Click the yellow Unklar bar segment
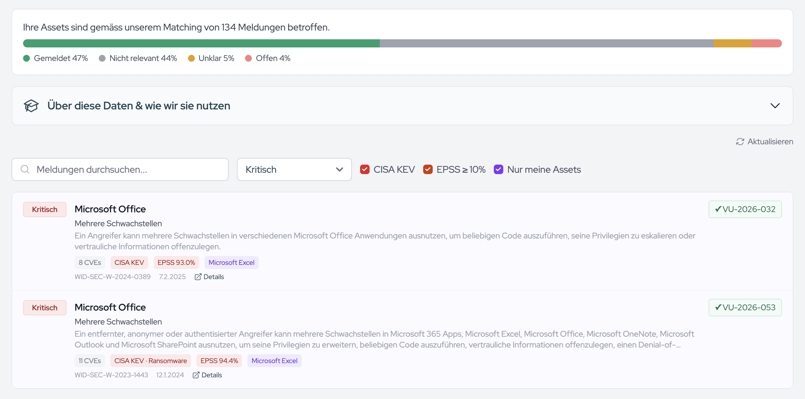Screen dimensions: 805x399 (x=733, y=43)
